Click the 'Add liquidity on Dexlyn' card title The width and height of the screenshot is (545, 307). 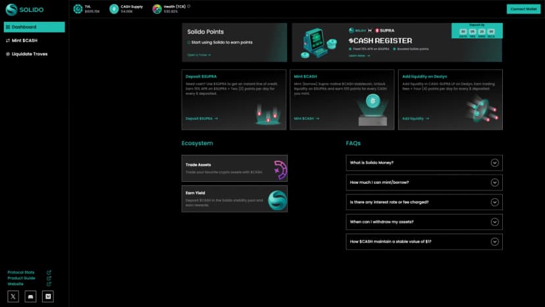tap(425, 76)
